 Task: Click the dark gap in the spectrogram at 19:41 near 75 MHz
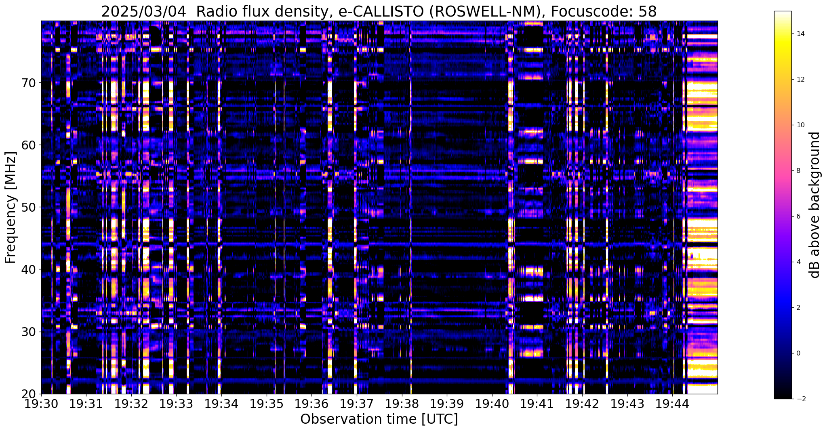[x=530, y=36]
